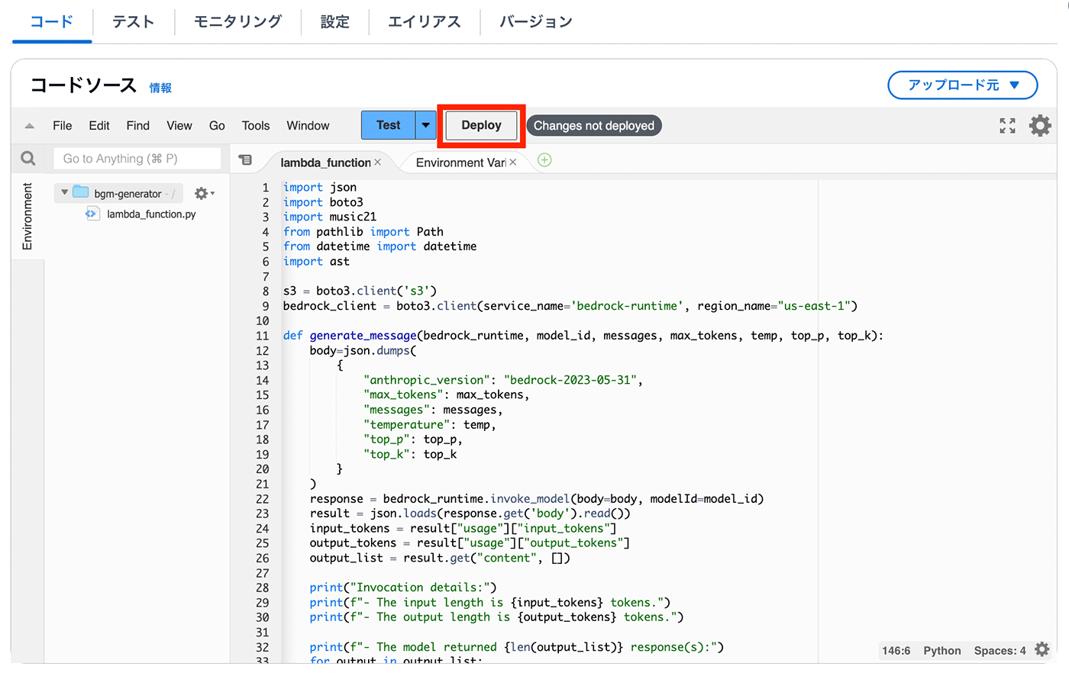The image size is (1069, 673).
Task: Open file tree gear options menu
Action: pos(204,193)
